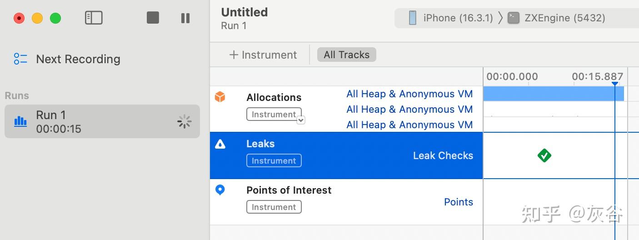The height and width of the screenshot is (240, 639).
Task: Click the Allocations orange cube icon
Action: coord(220,97)
